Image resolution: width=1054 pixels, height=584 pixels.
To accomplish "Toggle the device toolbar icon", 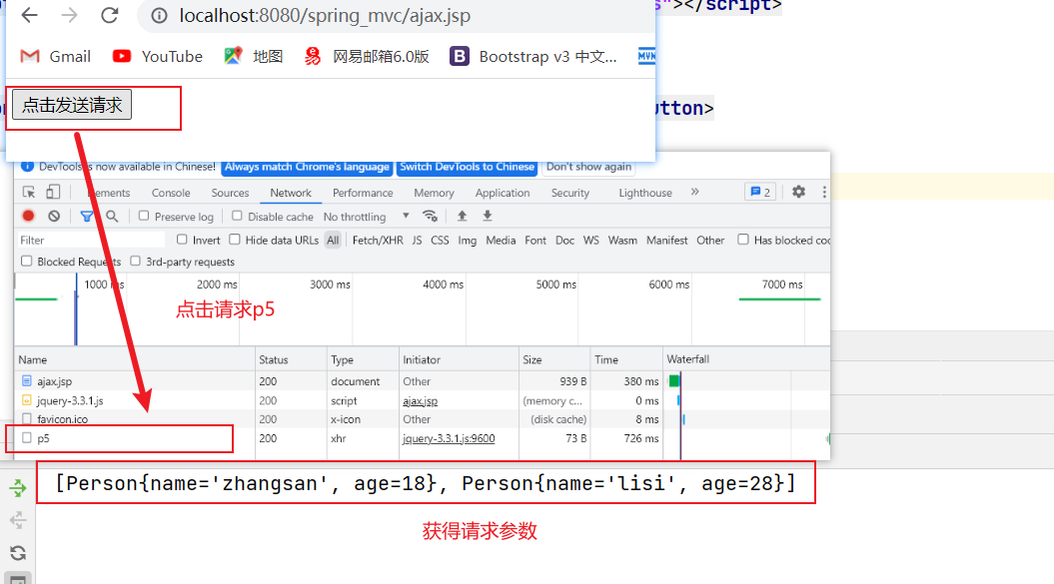I will tap(52, 193).
